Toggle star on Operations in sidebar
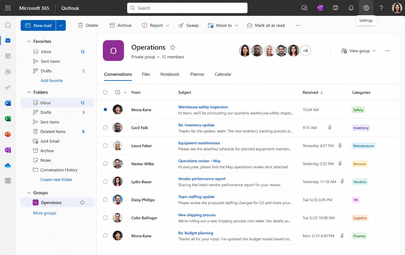This screenshot has height=255, width=405. point(82,202)
